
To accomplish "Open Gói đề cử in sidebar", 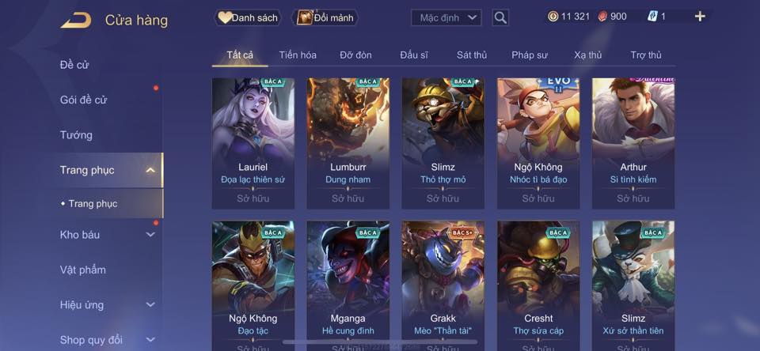I will [x=83, y=100].
